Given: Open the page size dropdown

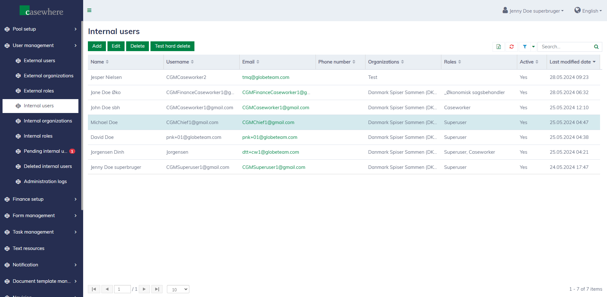Looking at the screenshot, I should (178, 289).
